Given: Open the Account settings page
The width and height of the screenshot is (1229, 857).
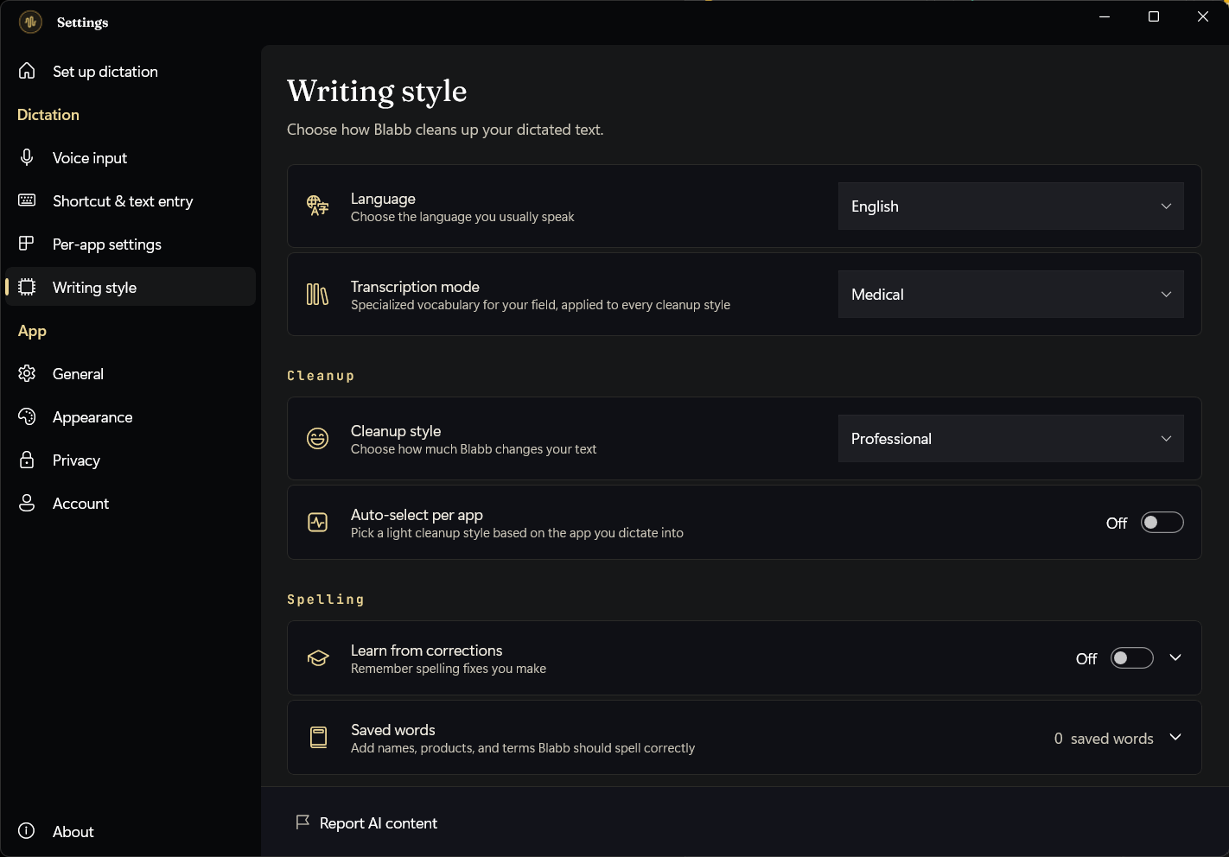Looking at the screenshot, I should pos(131,504).
